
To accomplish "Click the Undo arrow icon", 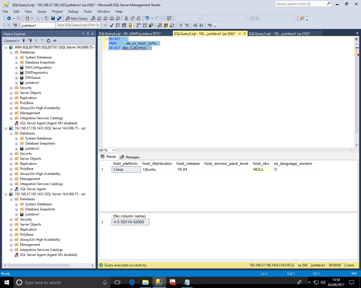I will coord(147,18).
